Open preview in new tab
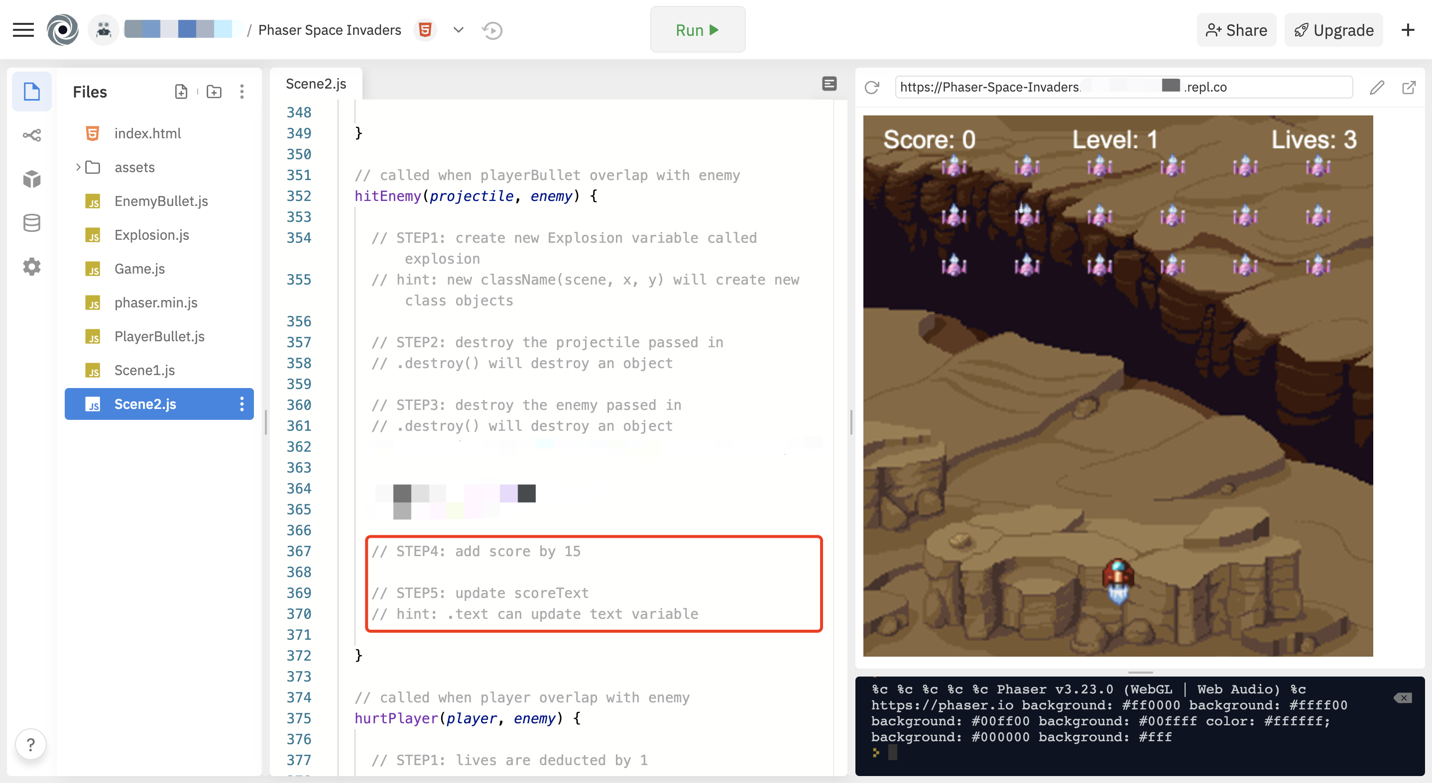This screenshot has height=783, width=1432. click(x=1408, y=87)
